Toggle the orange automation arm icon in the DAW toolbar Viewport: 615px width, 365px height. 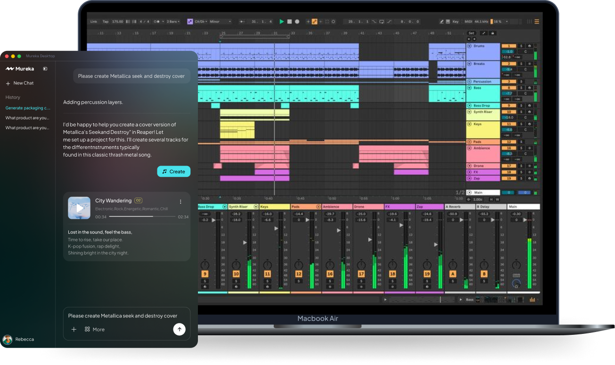tap(314, 22)
